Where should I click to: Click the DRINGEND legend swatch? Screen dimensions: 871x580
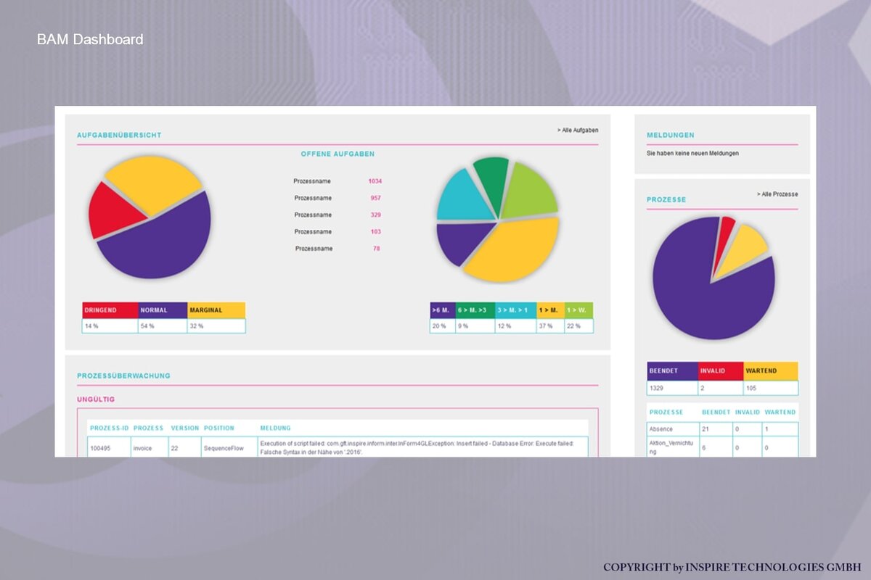(110, 310)
